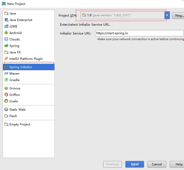Click the SDK folder icon in combo box
Screen dimensions: 184x170
coord(84,15)
